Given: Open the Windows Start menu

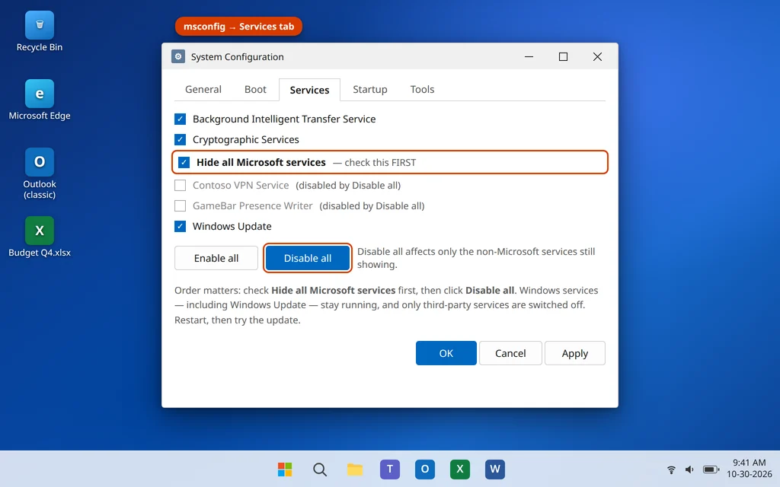Looking at the screenshot, I should pos(285,469).
